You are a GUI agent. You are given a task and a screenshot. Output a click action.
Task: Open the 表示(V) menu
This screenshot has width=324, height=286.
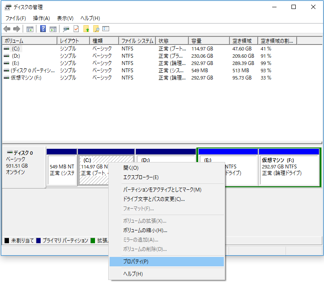coord(65,18)
